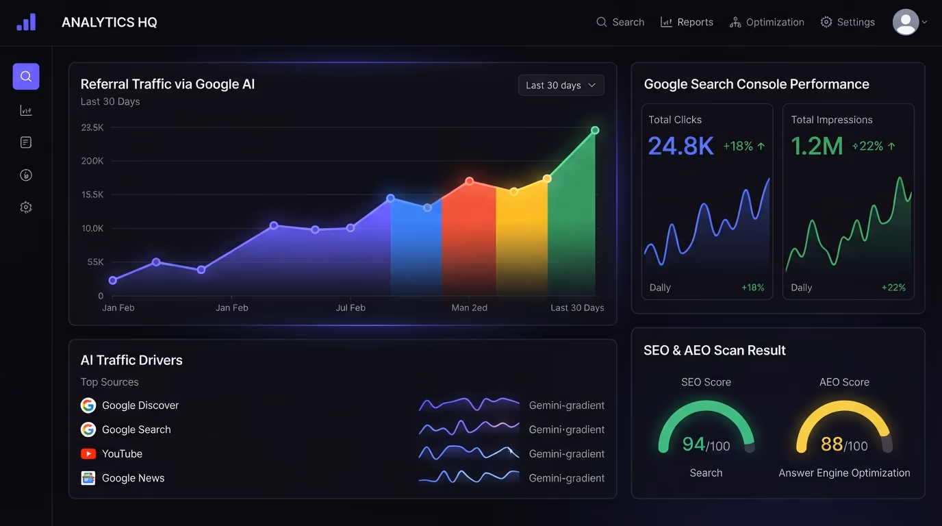Select the Google News source row
Viewport: 942px width, 526px height.
(342, 478)
